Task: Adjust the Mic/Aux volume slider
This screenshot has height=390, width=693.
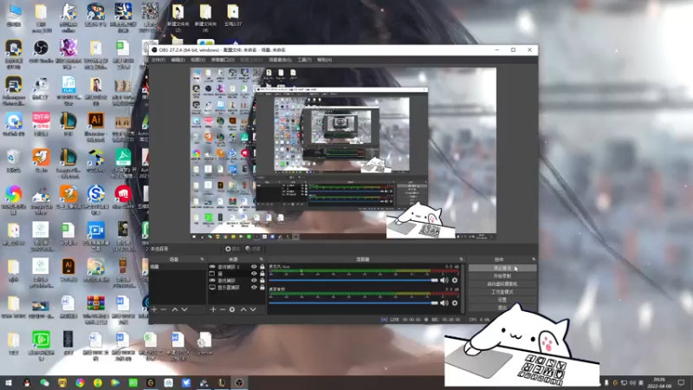Action: (353, 280)
